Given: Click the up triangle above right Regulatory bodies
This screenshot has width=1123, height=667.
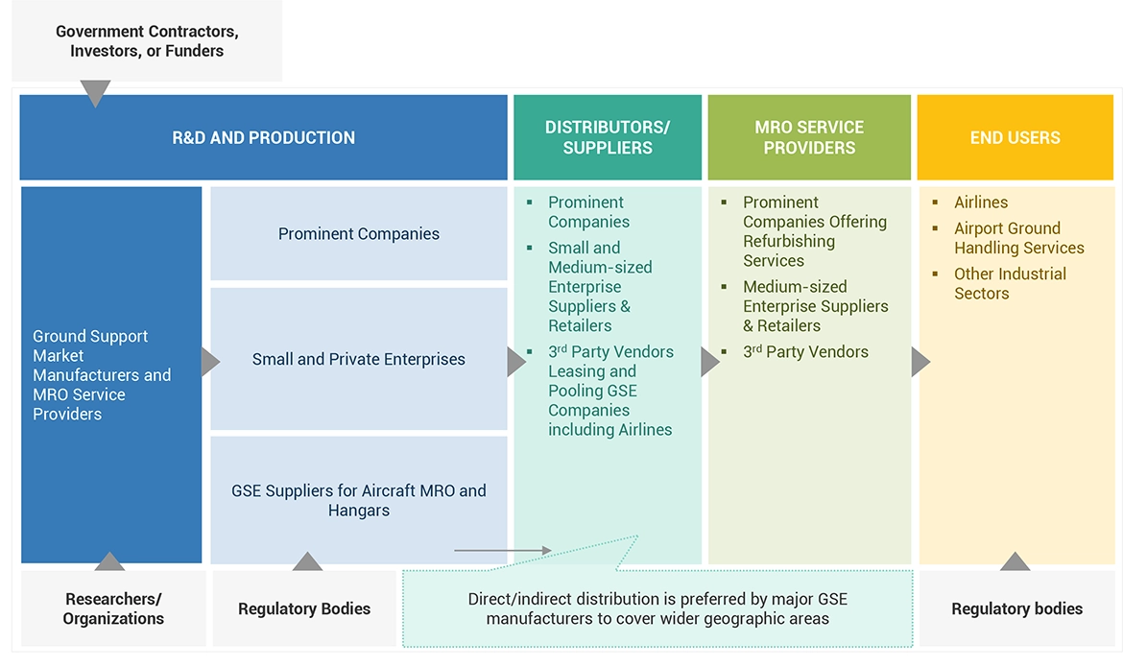Looking at the screenshot, I should coord(1015,562).
